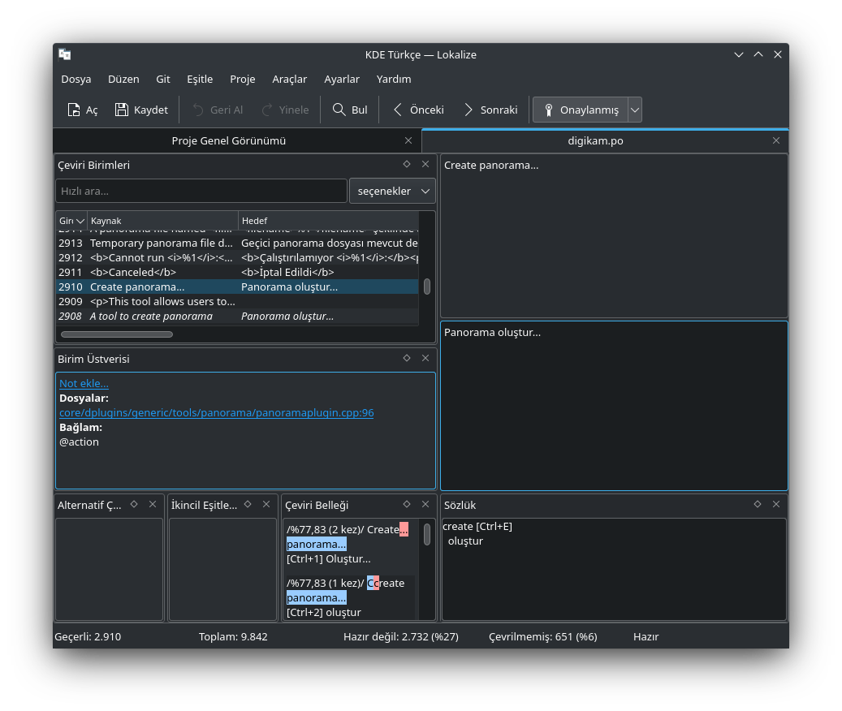
Task: Open the Araçlar menu
Action: (x=289, y=79)
